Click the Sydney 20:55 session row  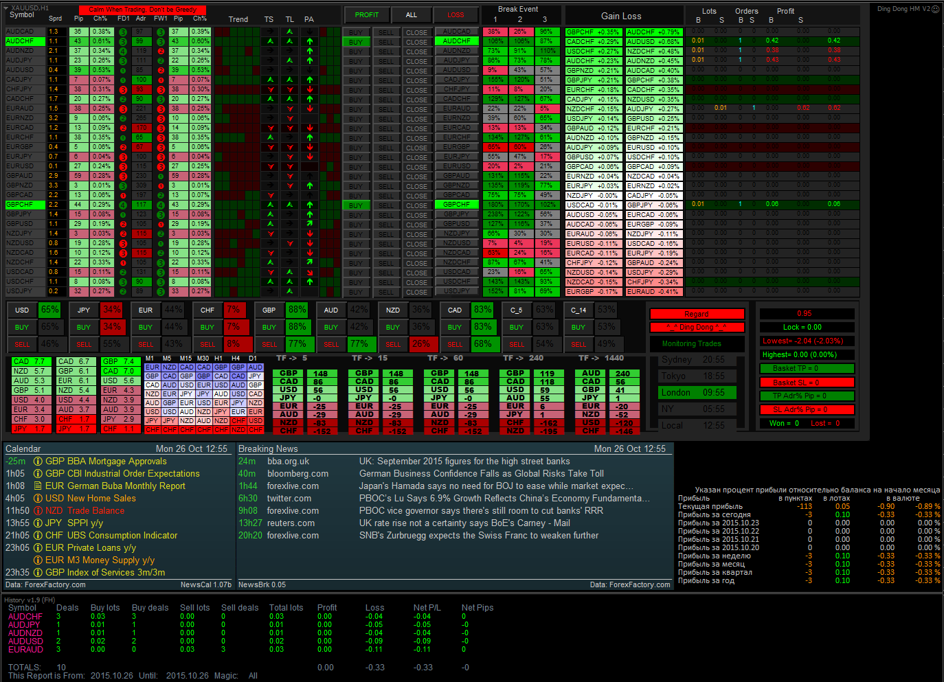coord(697,359)
